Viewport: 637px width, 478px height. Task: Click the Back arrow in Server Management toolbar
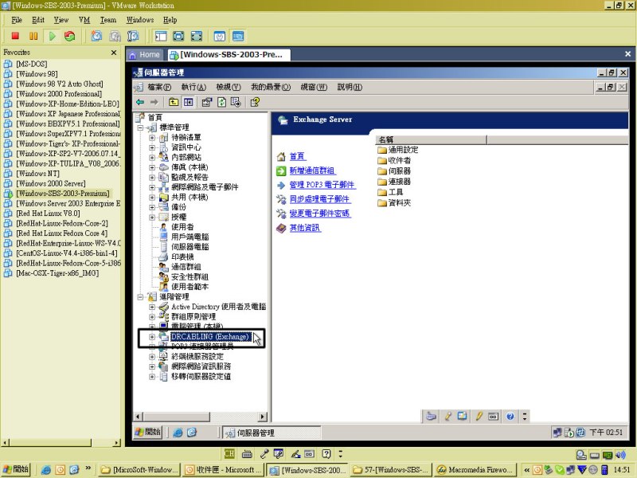(141, 102)
